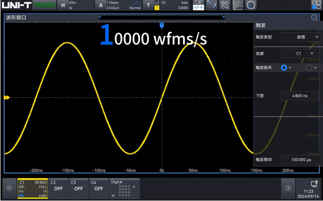323x201 pixels.
Task: Click the circular search icon in top toolbar
Action: [251, 5]
